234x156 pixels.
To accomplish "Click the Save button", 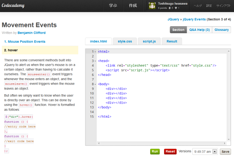I will (225, 152).
